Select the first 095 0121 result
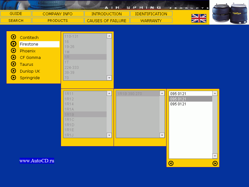The height and width of the screenshot is (187, 249). (190, 94)
